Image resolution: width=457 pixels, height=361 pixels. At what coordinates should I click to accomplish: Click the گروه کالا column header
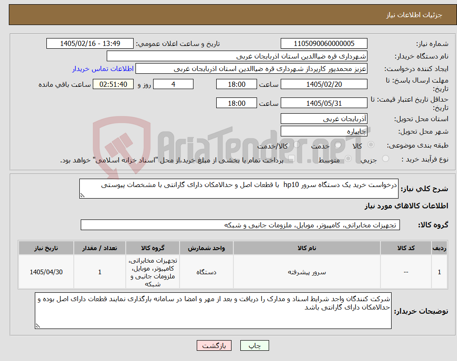[153, 248]
